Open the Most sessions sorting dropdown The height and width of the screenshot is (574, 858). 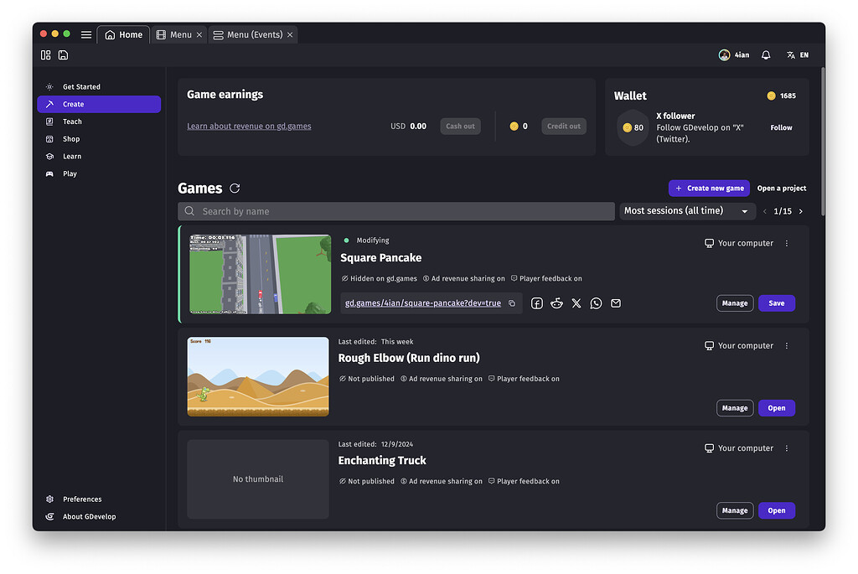(687, 210)
